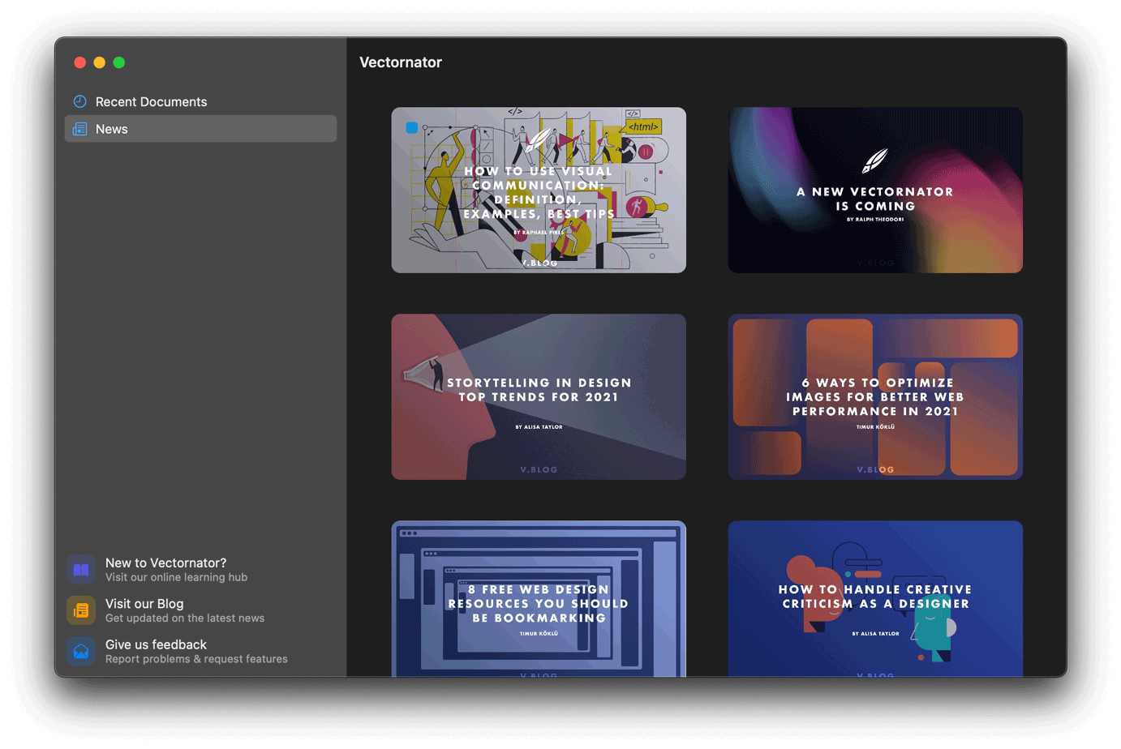The image size is (1121, 749).
Task: Open Recent Documents in the sidebar
Action: [200, 101]
